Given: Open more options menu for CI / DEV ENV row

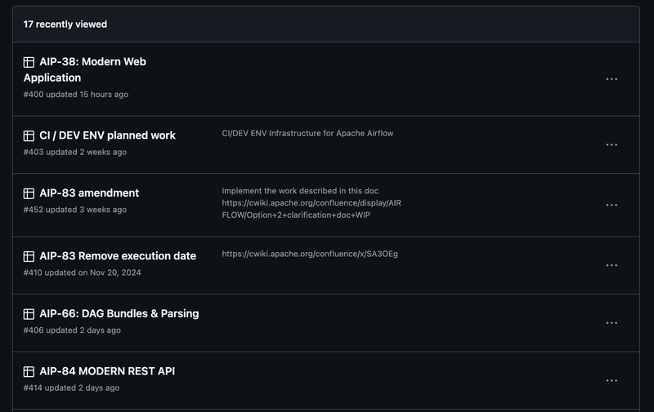Looking at the screenshot, I should click(611, 144).
